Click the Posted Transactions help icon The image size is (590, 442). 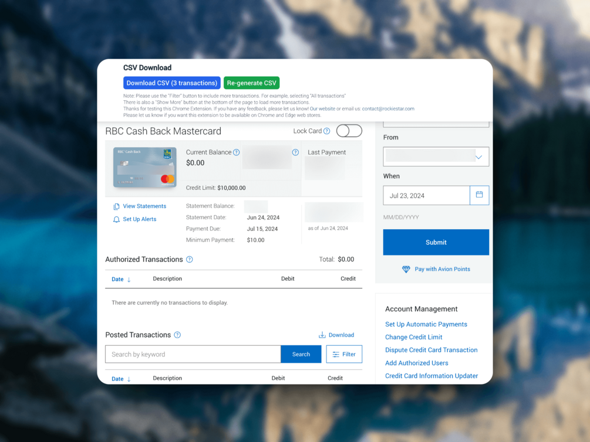(x=177, y=335)
